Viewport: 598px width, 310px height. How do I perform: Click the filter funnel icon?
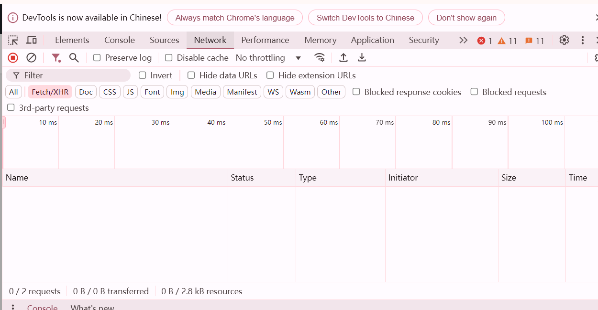(x=56, y=58)
